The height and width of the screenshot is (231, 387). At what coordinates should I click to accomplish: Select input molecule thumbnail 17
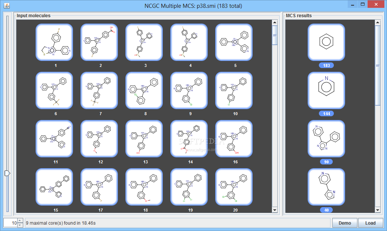(x=99, y=187)
